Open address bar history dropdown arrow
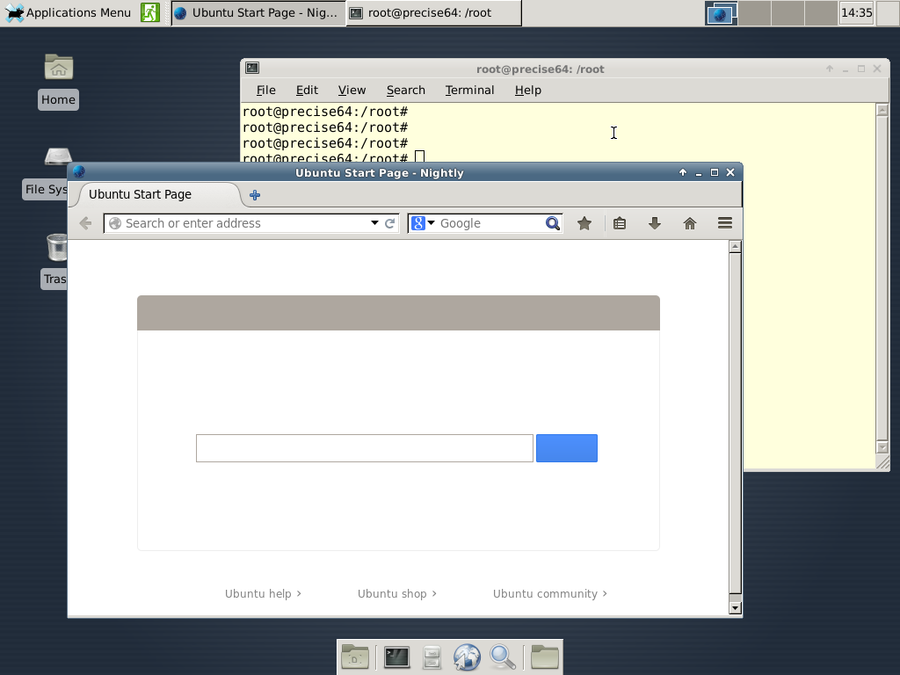The width and height of the screenshot is (900, 675). pyautogui.click(x=374, y=222)
